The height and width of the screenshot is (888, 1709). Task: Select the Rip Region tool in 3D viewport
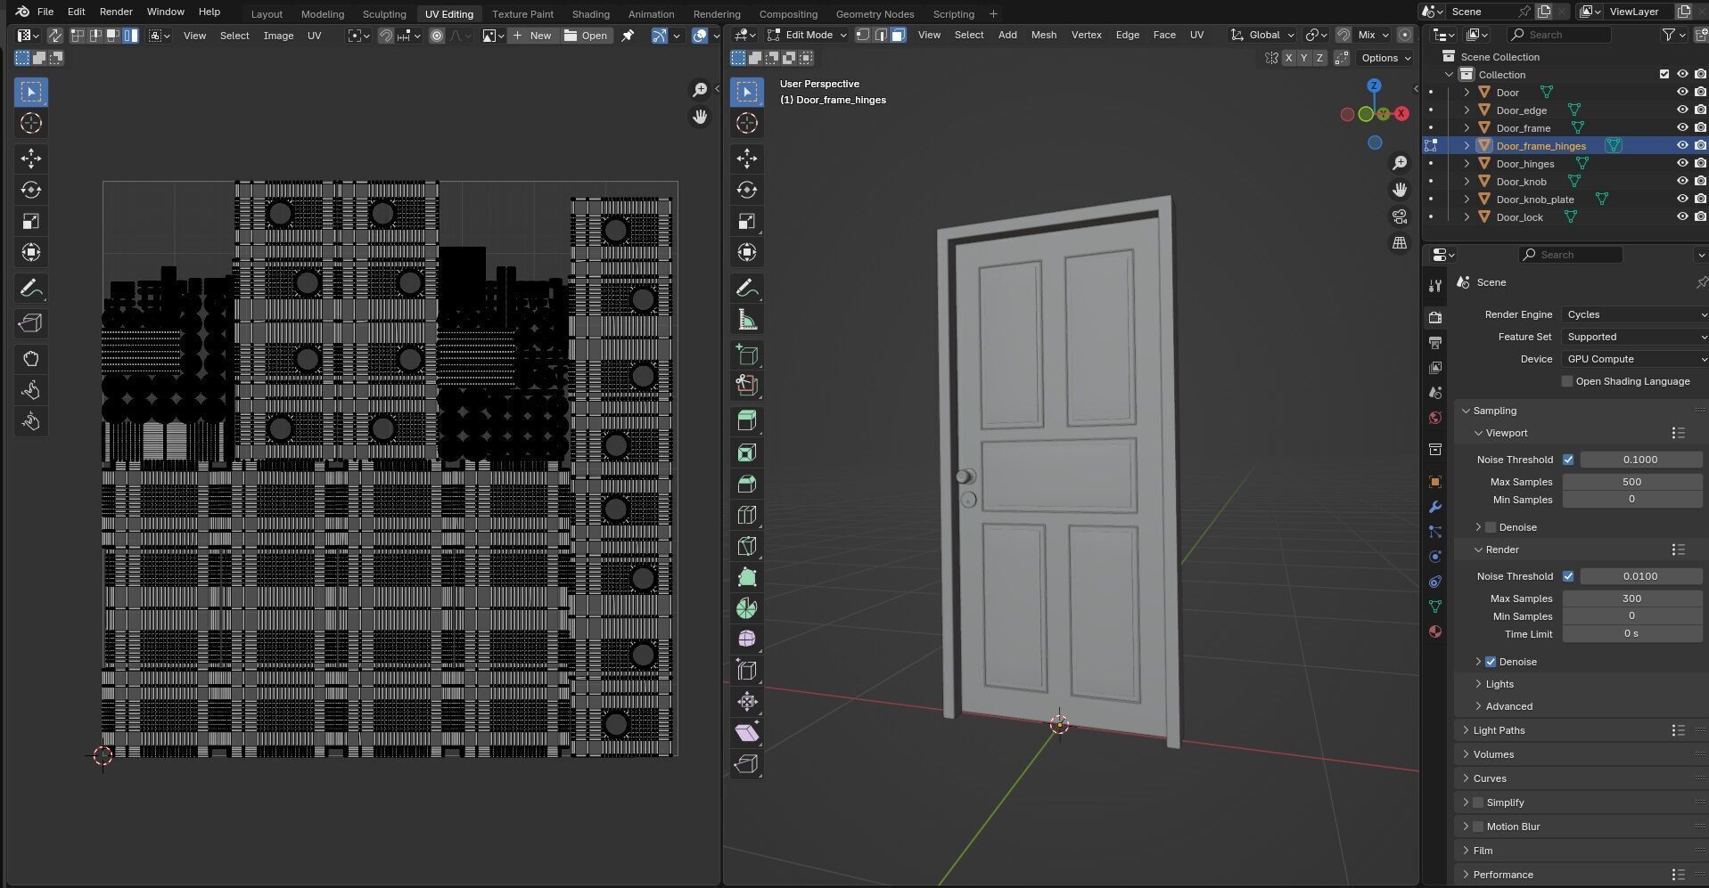(x=747, y=763)
